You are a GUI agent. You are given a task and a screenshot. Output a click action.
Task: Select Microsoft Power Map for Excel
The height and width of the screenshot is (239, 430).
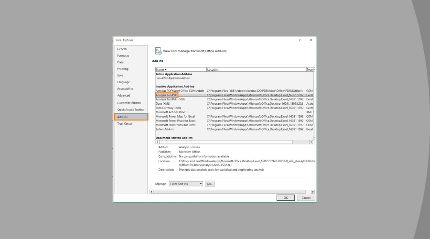click(x=234, y=116)
